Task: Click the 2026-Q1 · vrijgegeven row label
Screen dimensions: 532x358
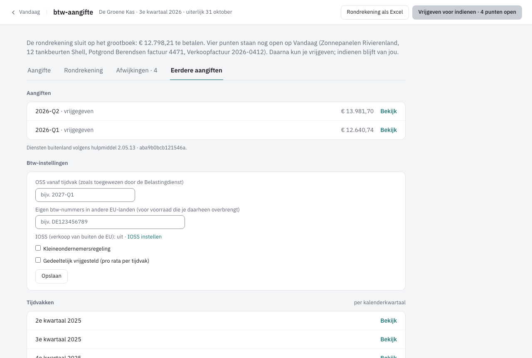Action: click(x=64, y=130)
